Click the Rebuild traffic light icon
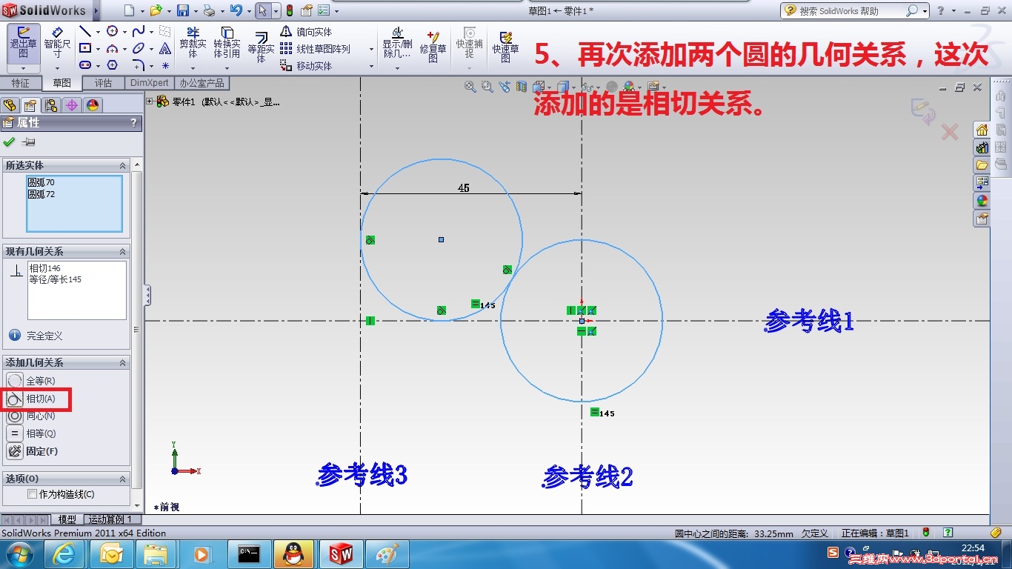 (289, 10)
